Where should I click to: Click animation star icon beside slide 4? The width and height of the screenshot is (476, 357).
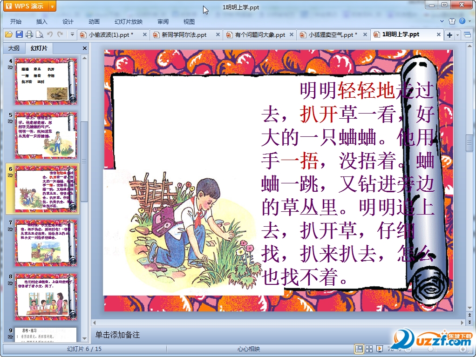(10, 67)
